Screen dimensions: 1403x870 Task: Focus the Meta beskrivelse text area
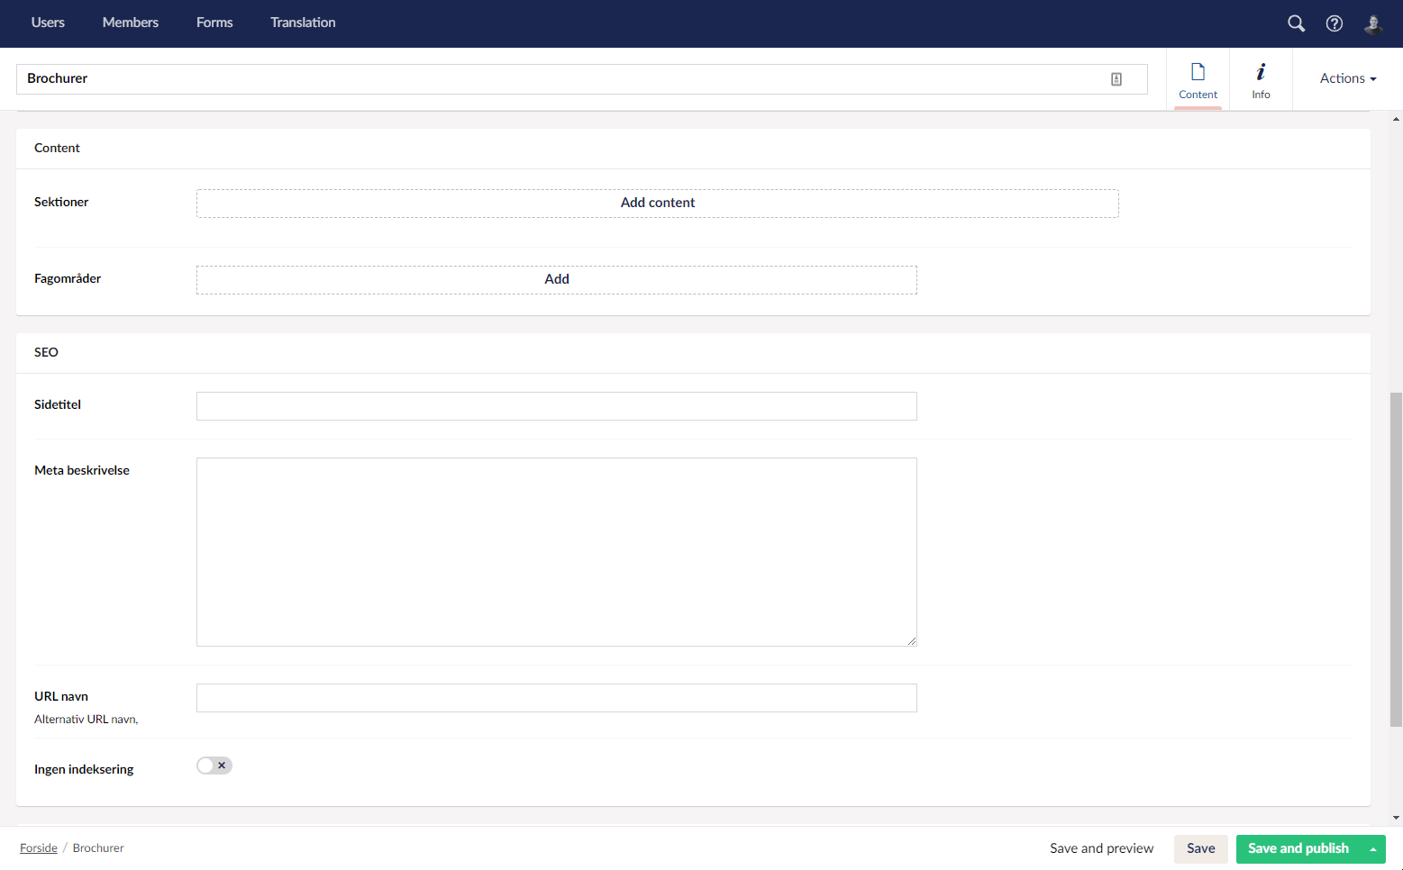click(557, 552)
